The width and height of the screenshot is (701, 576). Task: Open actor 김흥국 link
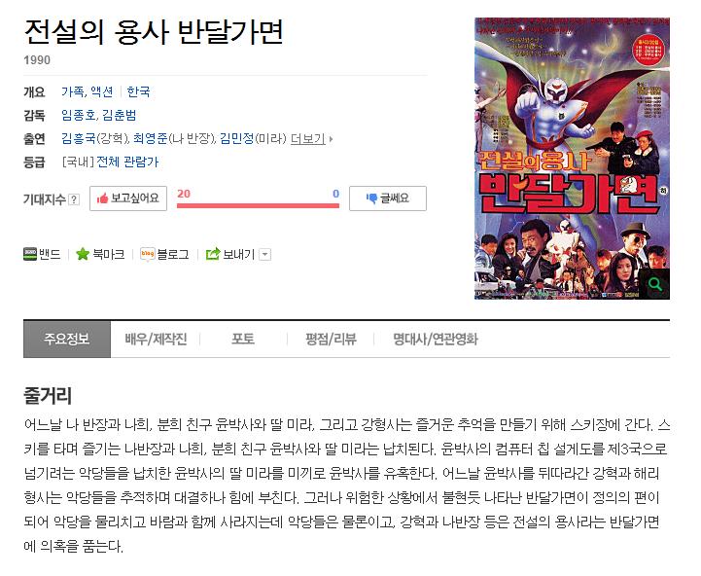point(78,139)
